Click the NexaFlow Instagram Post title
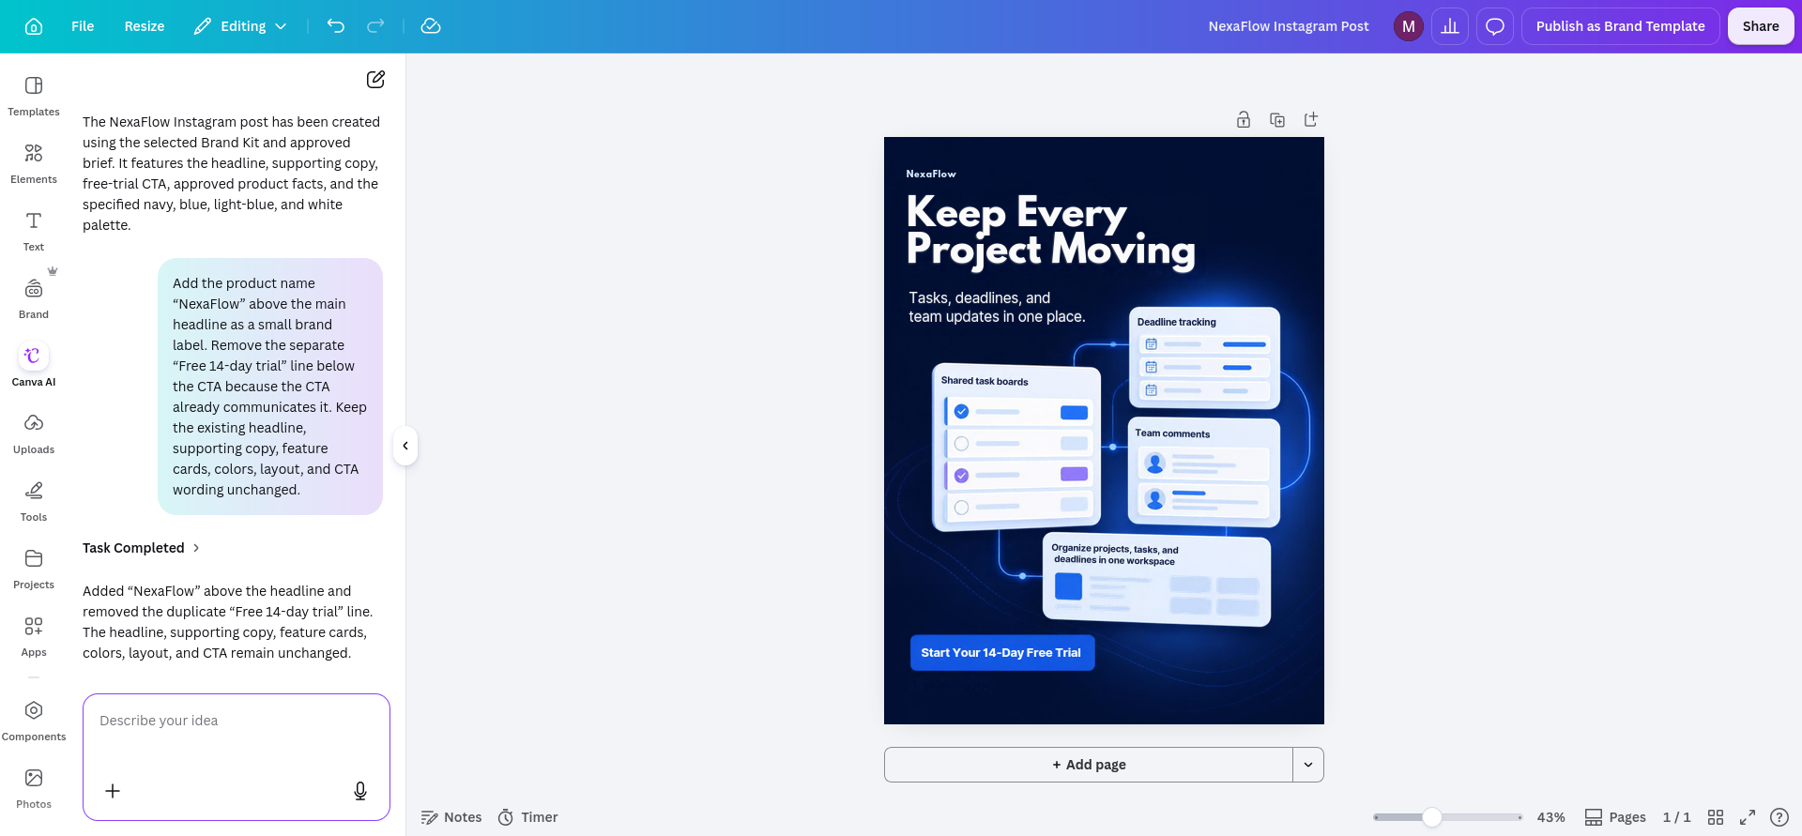 [x=1289, y=26]
